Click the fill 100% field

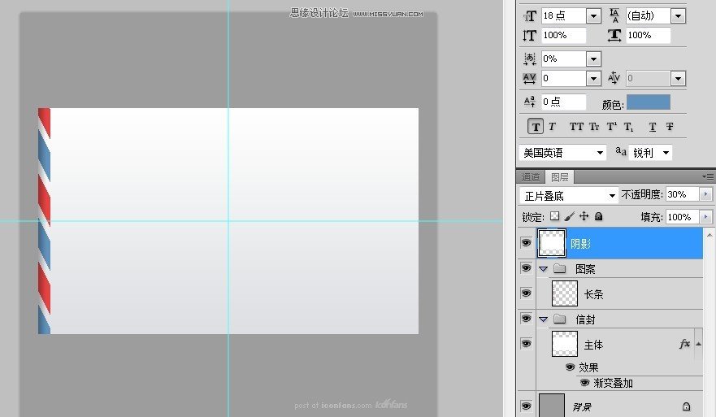(x=682, y=217)
